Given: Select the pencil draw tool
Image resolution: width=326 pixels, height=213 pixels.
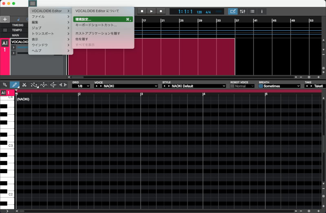Looking at the screenshot, I should tap(15, 85).
